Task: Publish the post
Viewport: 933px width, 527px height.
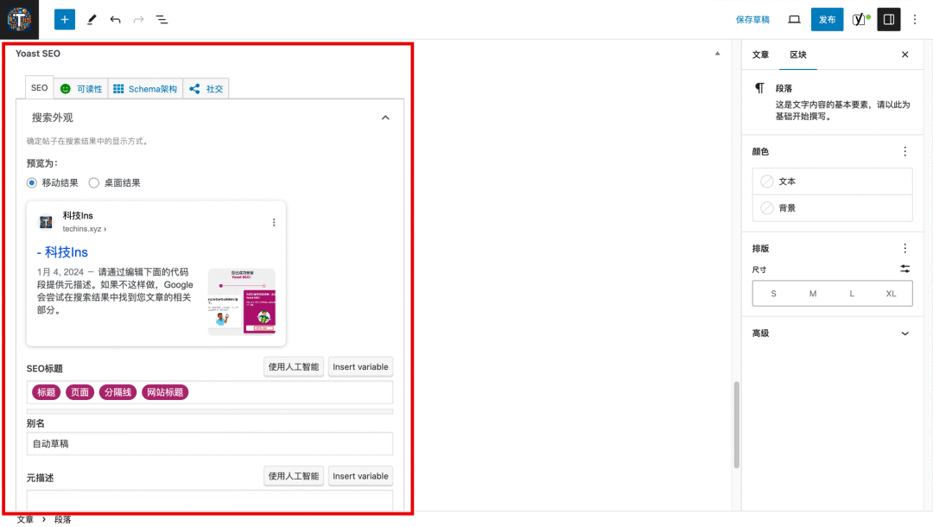Action: pos(827,20)
